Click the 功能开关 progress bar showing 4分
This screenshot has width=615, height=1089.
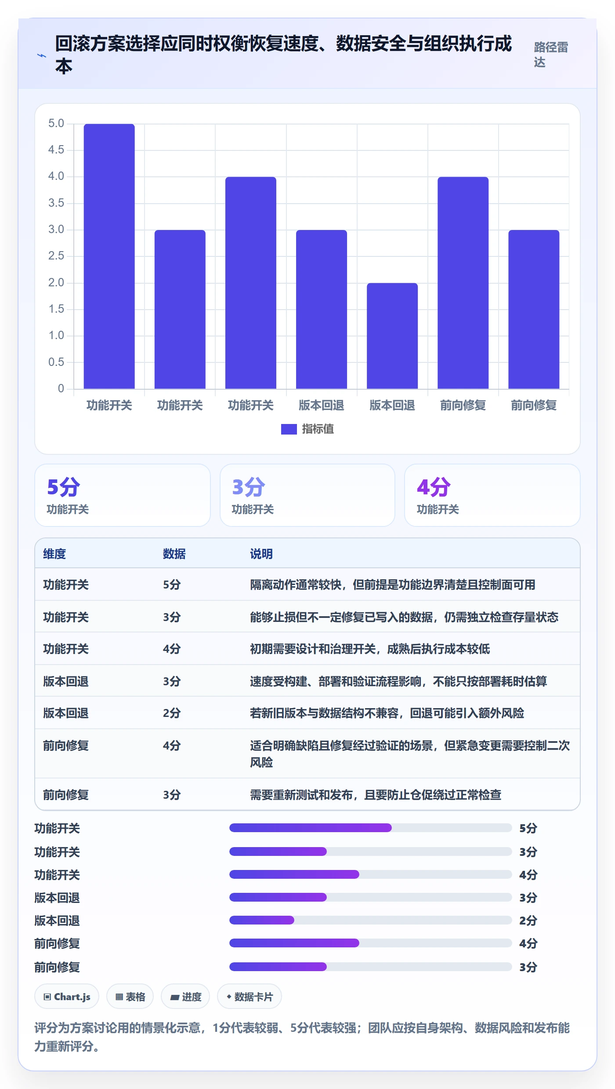(370, 874)
